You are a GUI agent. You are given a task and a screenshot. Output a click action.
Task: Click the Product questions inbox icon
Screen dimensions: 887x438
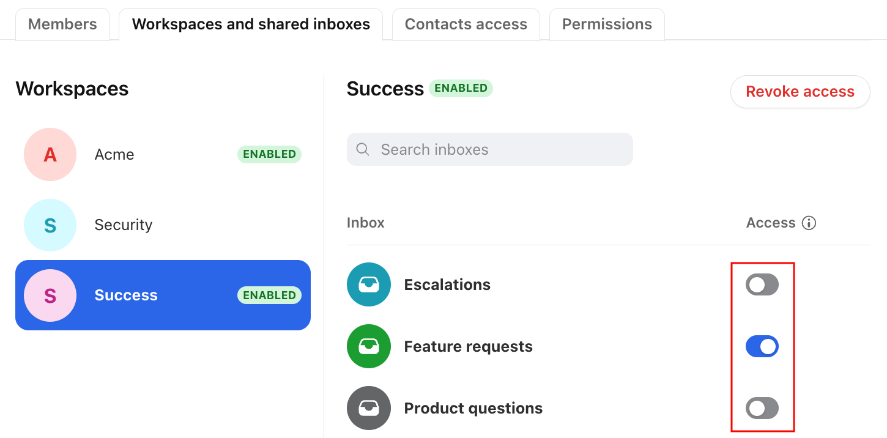[368, 408]
